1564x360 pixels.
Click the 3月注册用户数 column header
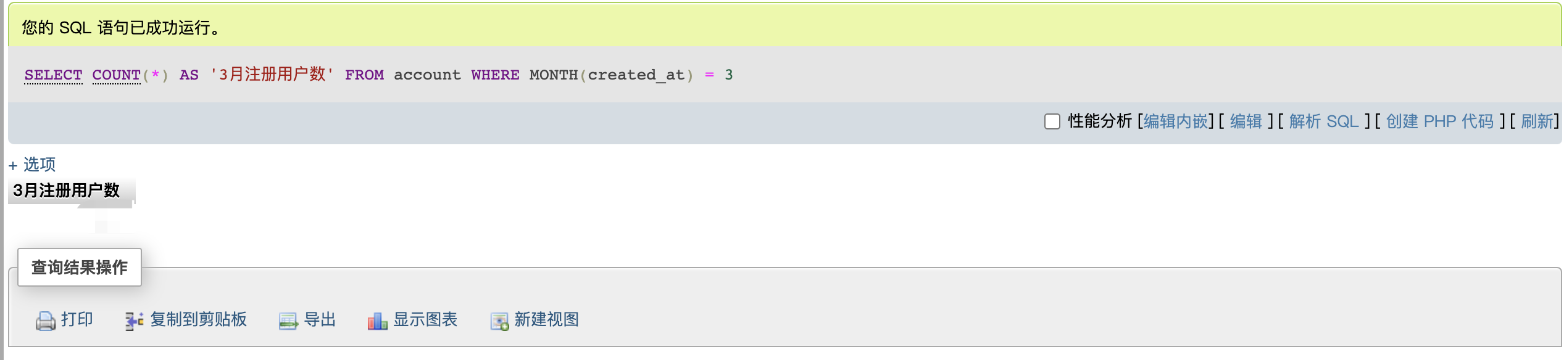[66, 190]
